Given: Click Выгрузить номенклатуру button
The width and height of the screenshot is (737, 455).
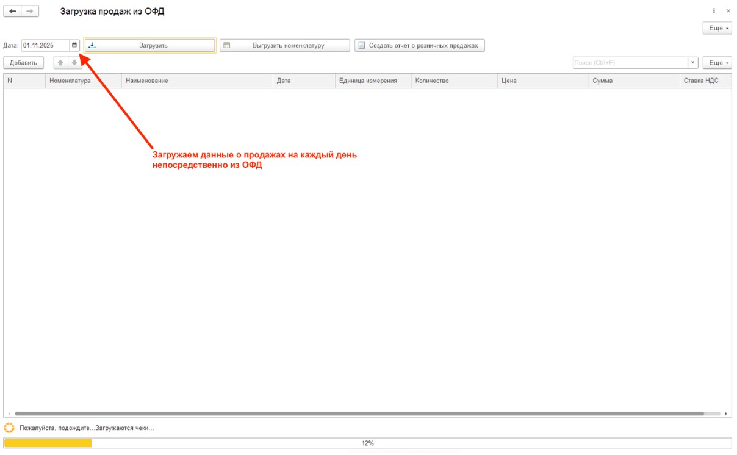Looking at the screenshot, I should click(284, 45).
